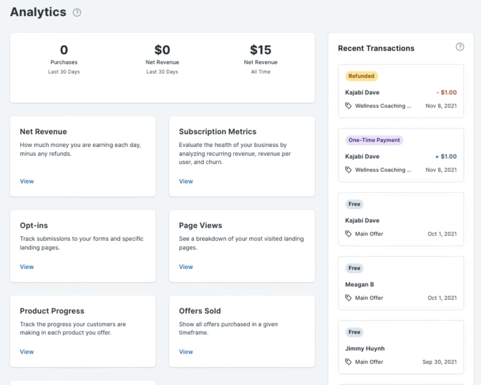Select Meagan B's transaction card
The width and height of the screenshot is (481, 385).
click(401, 283)
